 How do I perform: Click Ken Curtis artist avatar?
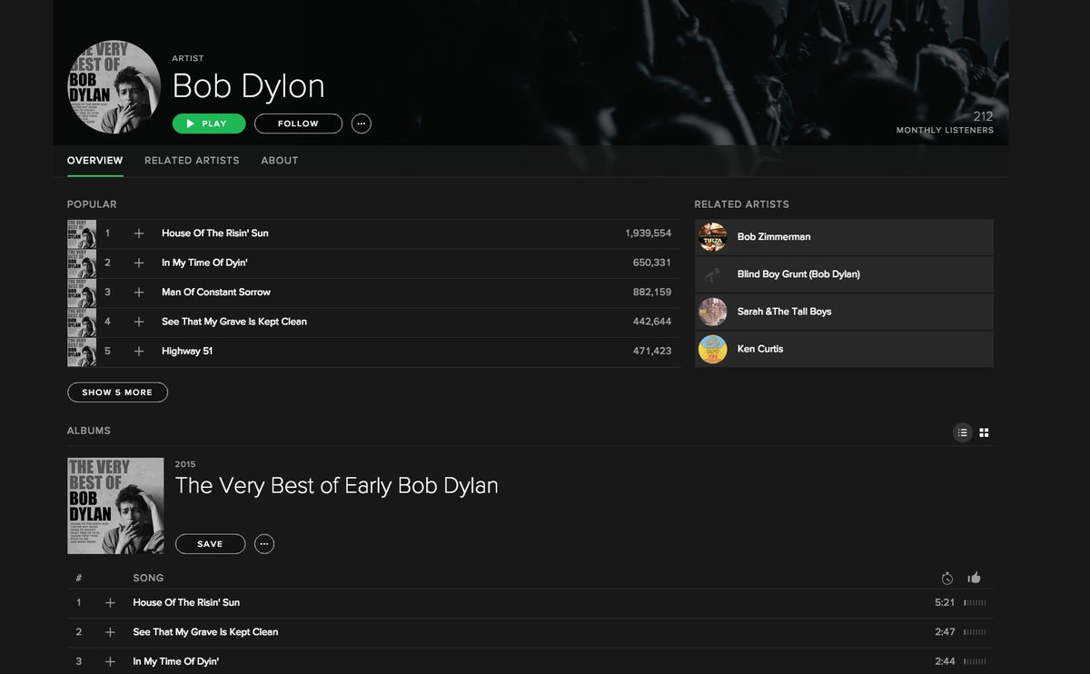tap(713, 349)
